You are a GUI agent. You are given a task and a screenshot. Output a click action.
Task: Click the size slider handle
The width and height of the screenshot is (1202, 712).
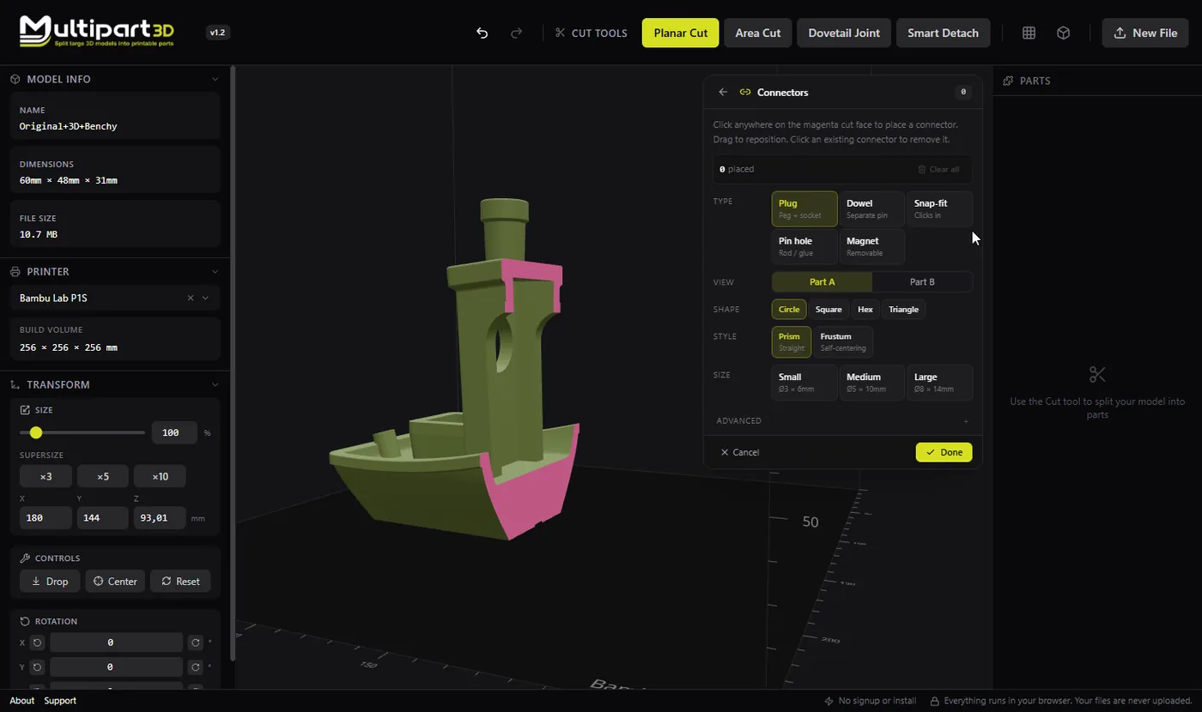[36, 432]
